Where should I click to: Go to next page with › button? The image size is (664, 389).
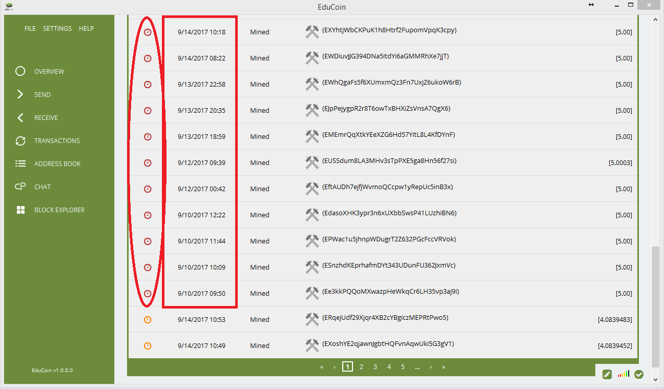click(x=431, y=367)
